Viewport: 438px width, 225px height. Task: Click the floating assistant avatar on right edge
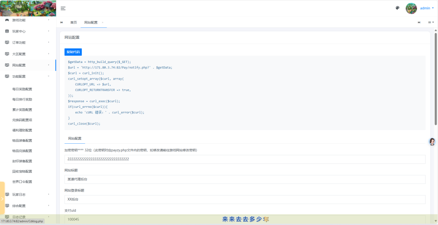click(432, 142)
